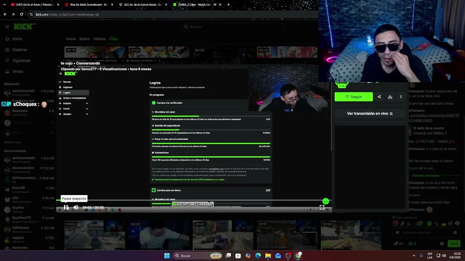Show hidden system tray icons
The height and width of the screenshot is (261, 465).
(x=414, y=256)
